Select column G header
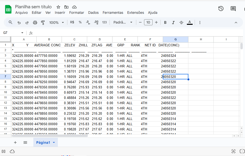Screen dimensions: 245x156 [x=176, y=40]
